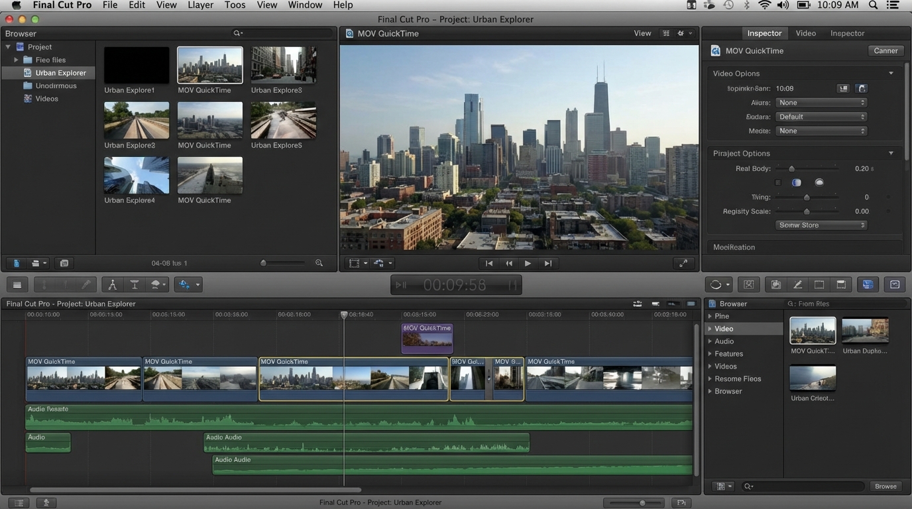This screenshot has height=509, width=912.
Task: Open the timeline Index list icon
Action: [x=17, y=284]
